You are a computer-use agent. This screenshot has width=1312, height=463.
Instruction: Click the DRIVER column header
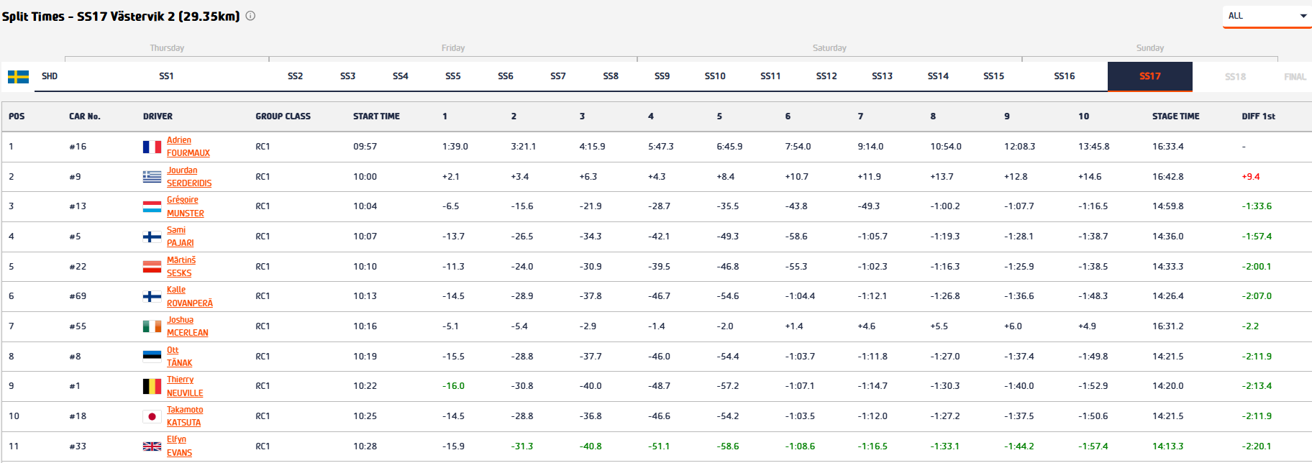tap(158, 116)
